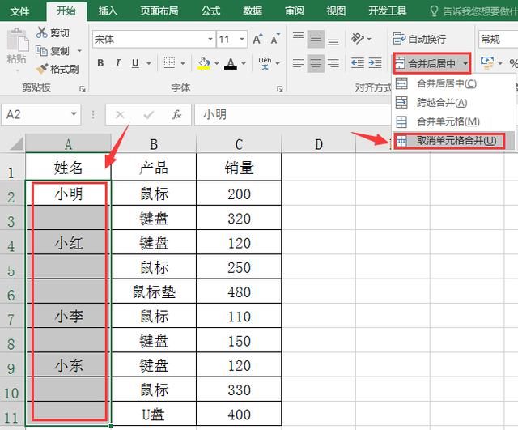This screenshot has width=518, height=430.
Task: Click the formula bar Cancel X
Action: [120, 115]
